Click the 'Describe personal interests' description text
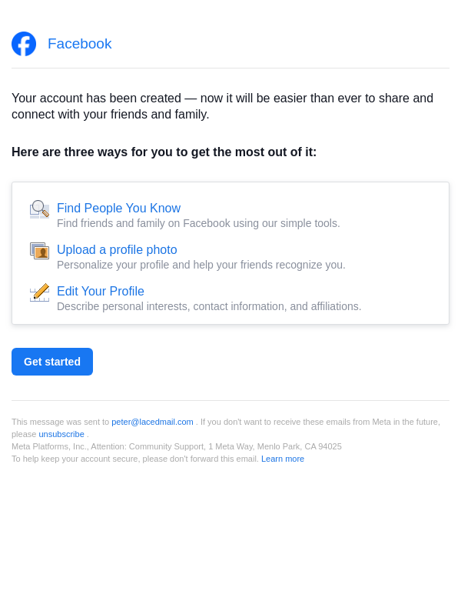The width and height of the screenshot is (461, 591). pyautogui.click(x=209, y=306)
